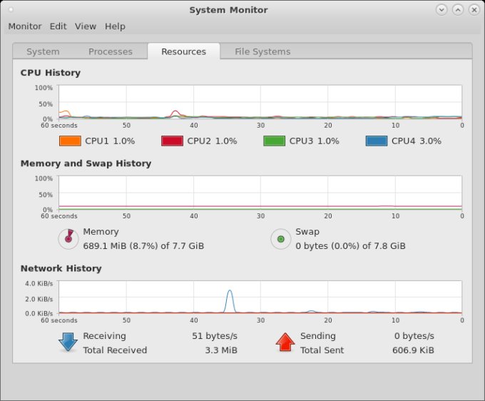
Task: Switch to the Processes tab
Action: pyautogui.click(x=111, y=51)
